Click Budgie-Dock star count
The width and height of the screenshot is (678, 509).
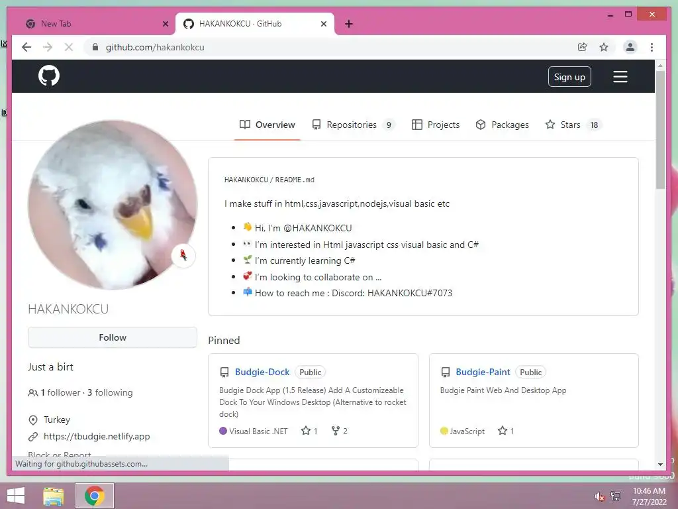[x=309, y=431]
